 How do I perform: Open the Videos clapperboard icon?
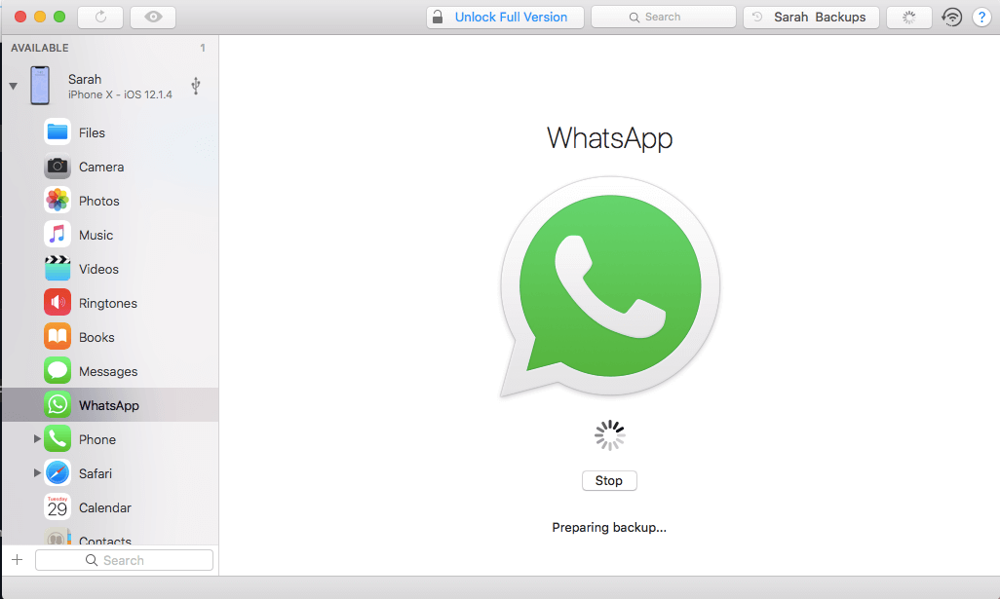click(58, 269)
